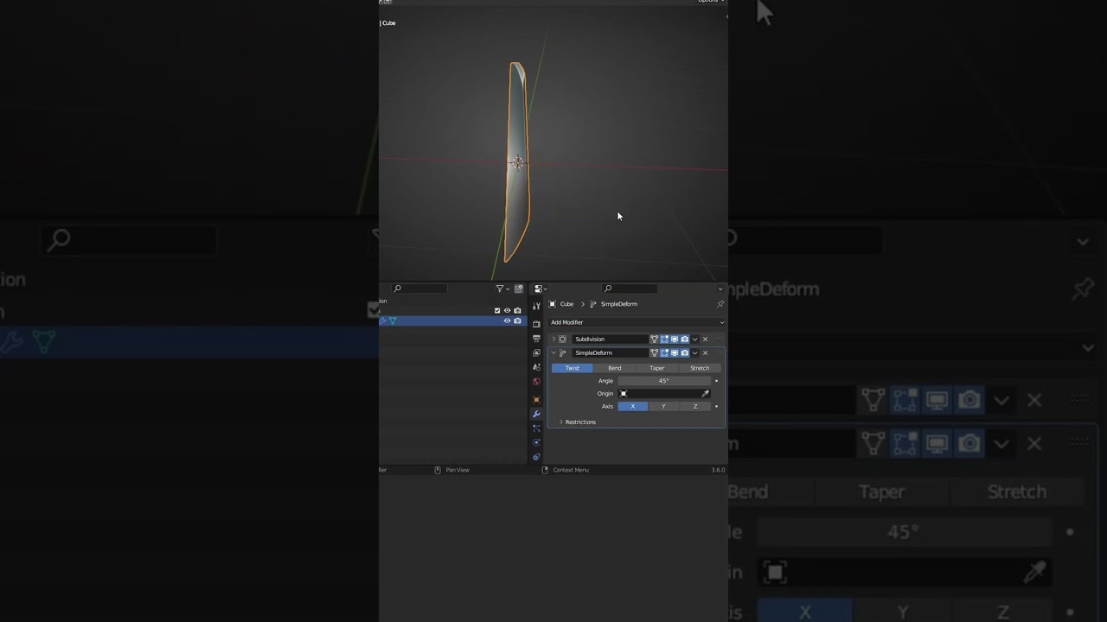Click the animate dot next to Angle

[x=716, y=381]
